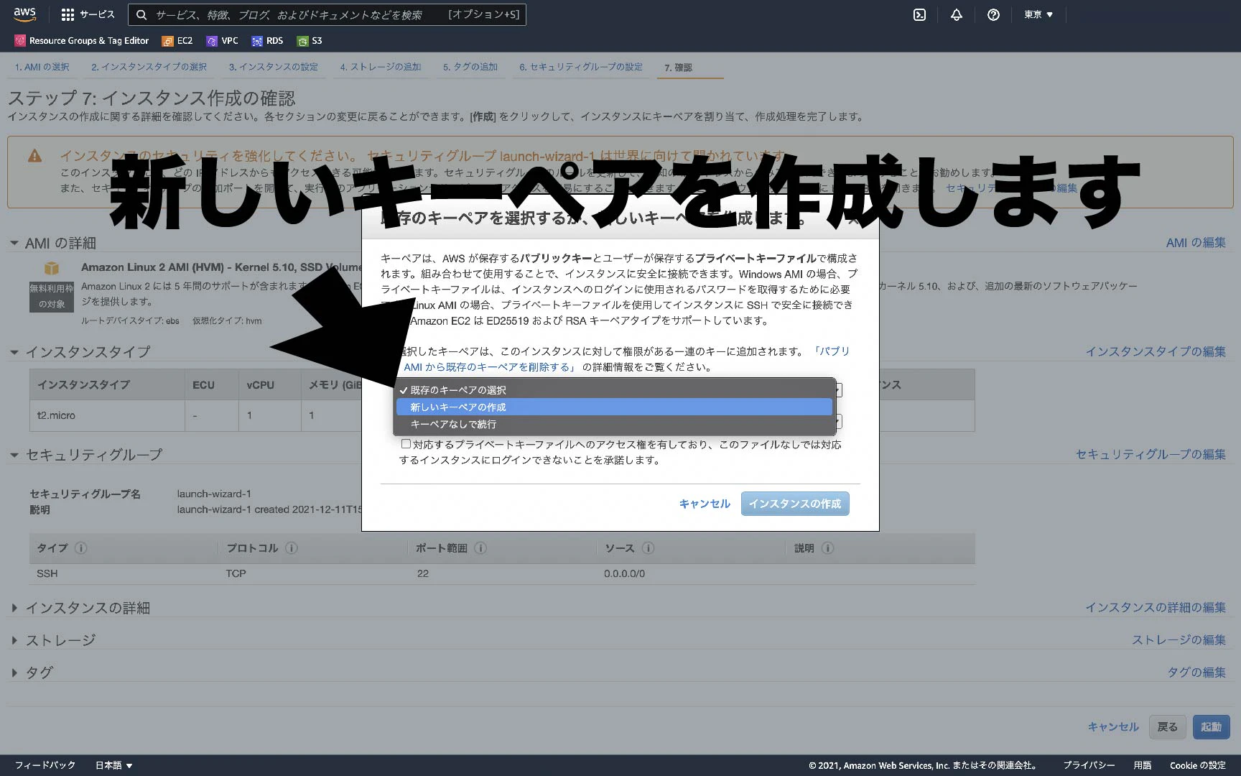Open the EC2 shortcut in favorites bar

[x=177, y=41]
